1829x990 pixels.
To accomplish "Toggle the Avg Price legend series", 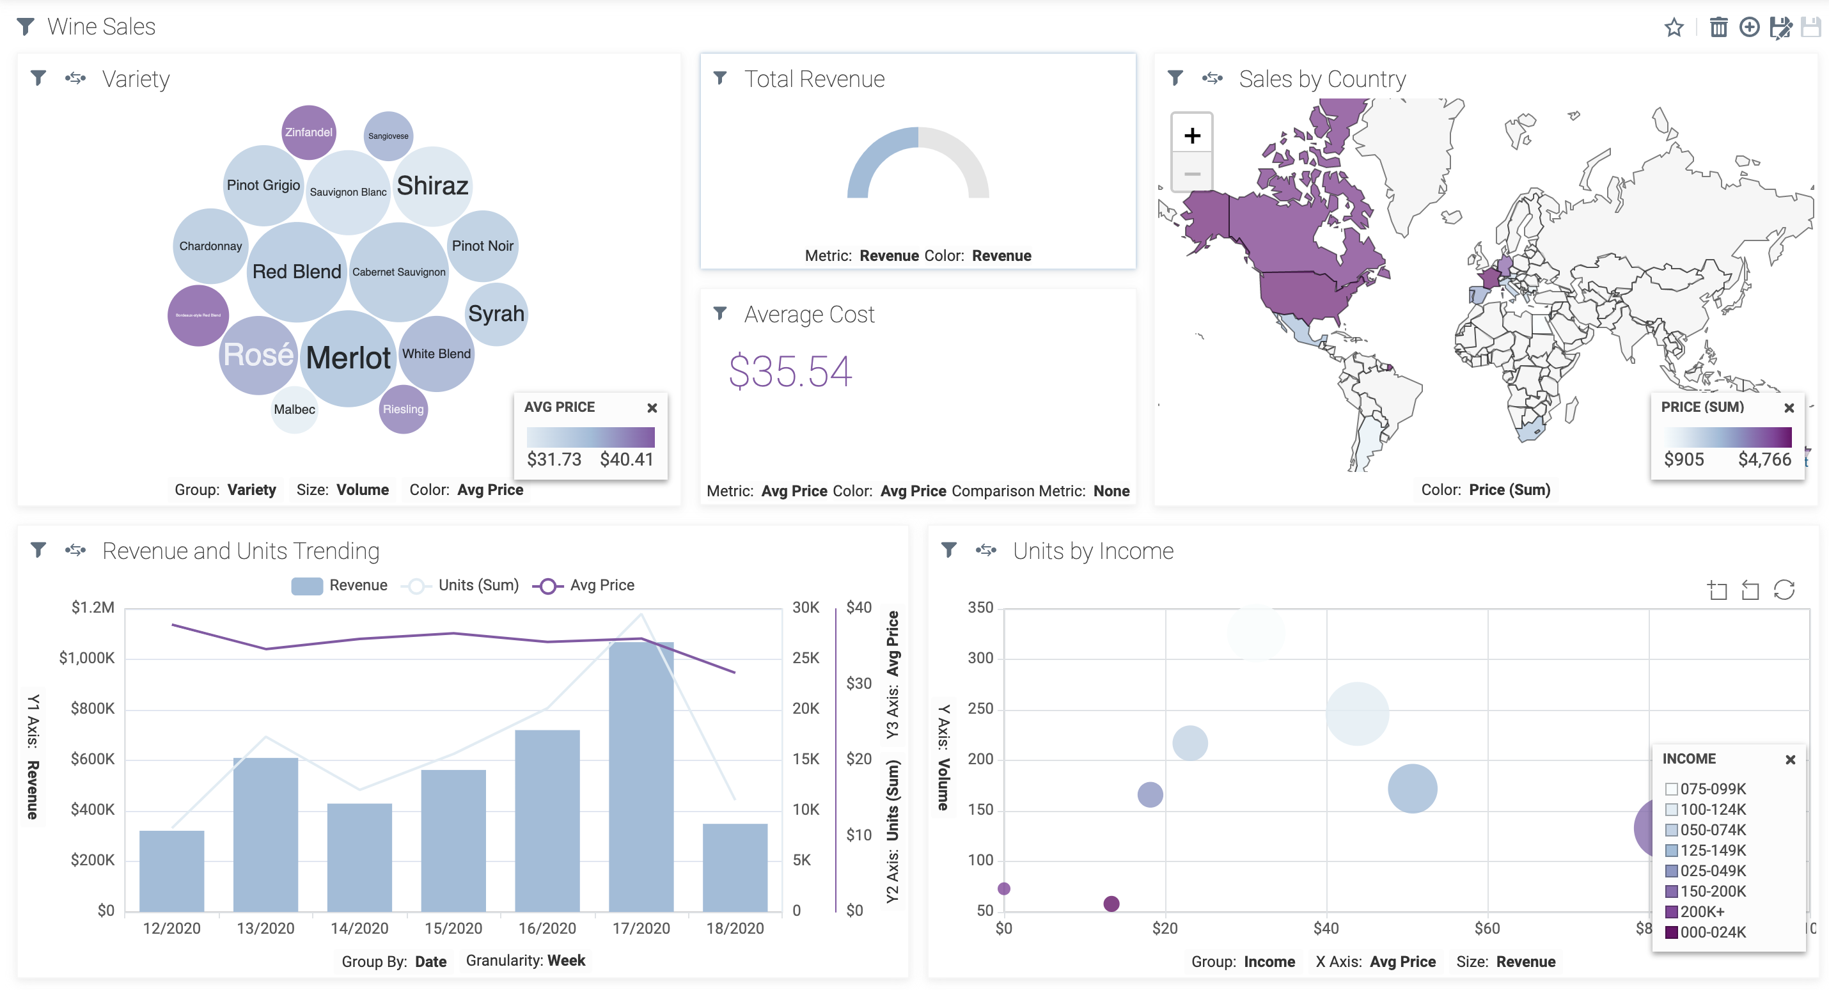I will pos(585,585).
